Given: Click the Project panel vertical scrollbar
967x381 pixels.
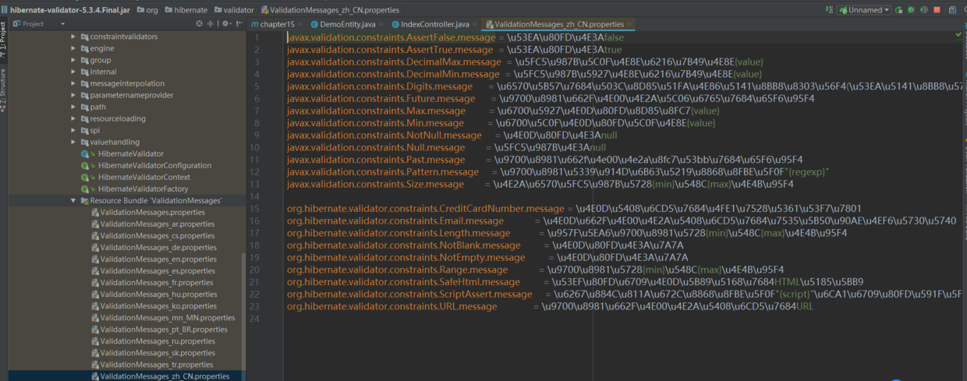Looking at the screenshot, I should click(243, 316).
